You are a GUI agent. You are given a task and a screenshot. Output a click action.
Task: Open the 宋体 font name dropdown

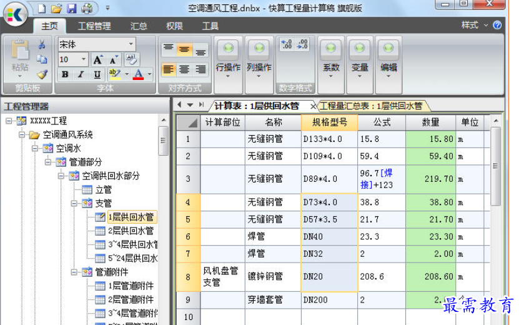pyautogui.click(x=131, y=44)
